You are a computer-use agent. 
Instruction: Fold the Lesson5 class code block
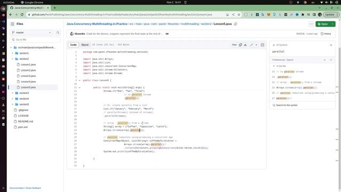pos(79,81)
